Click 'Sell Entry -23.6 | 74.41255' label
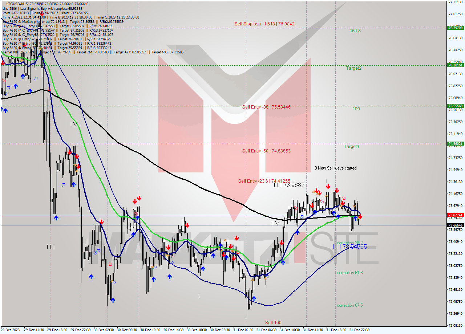 (x=264, y=181)
